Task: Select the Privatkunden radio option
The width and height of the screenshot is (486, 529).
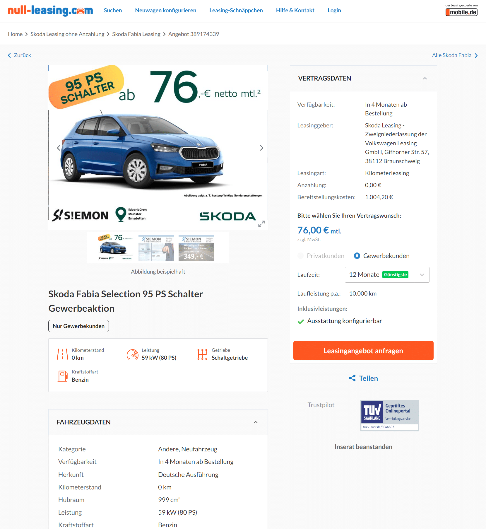Action: click(300, 256)
